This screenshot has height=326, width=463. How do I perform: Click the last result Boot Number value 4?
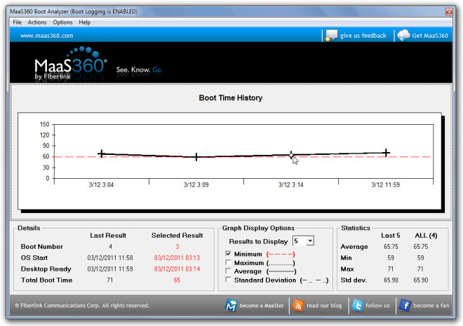click(110, 246)
